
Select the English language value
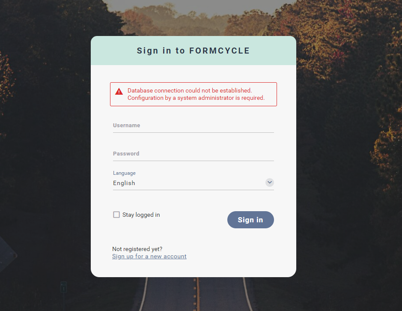124,183
